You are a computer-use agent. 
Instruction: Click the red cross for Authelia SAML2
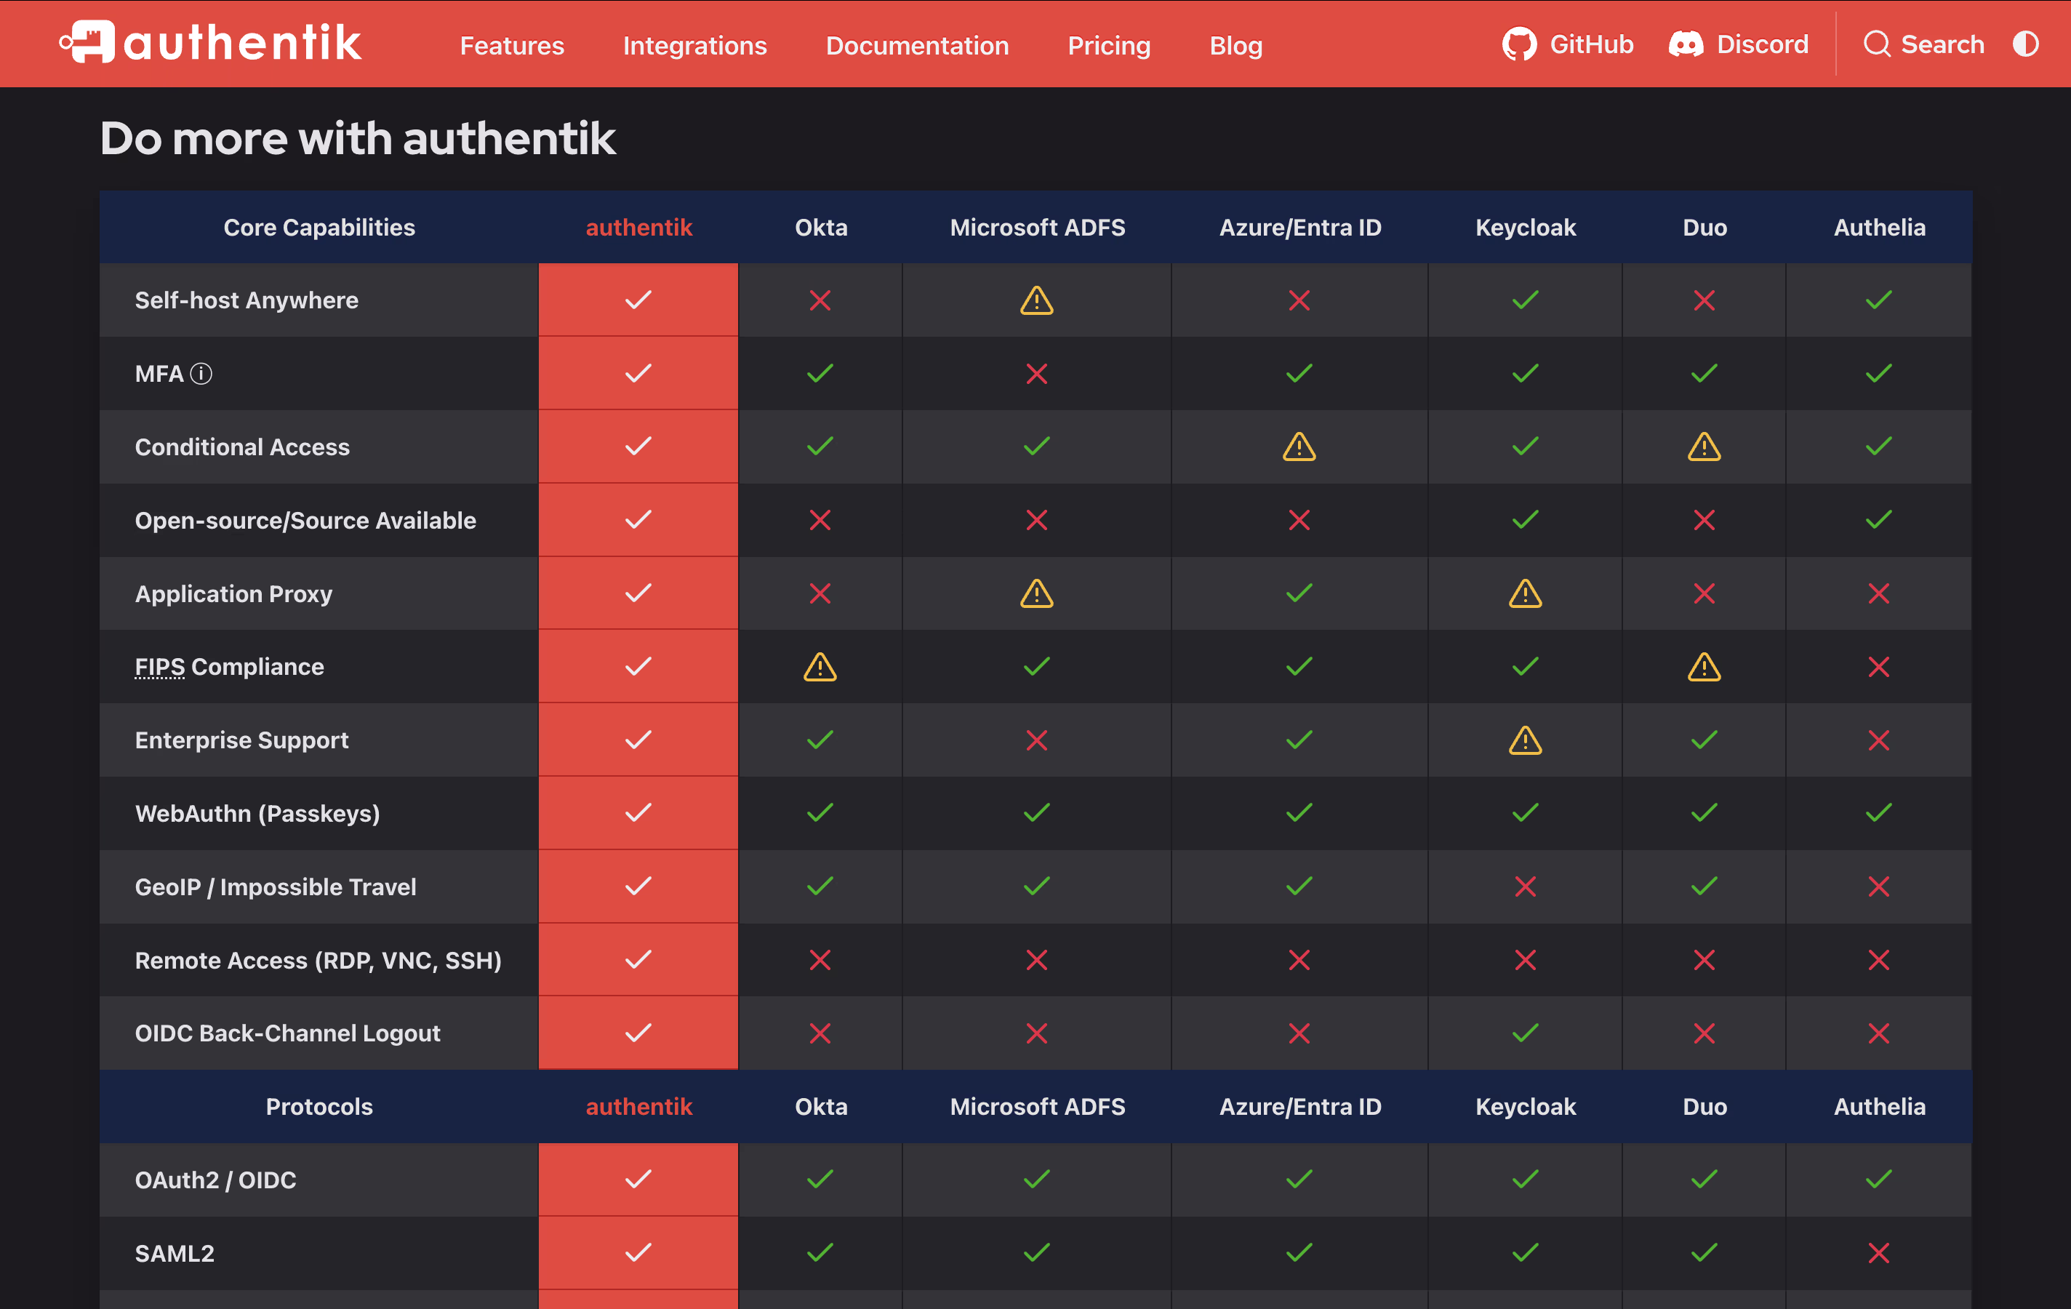click(1878, 1253)
